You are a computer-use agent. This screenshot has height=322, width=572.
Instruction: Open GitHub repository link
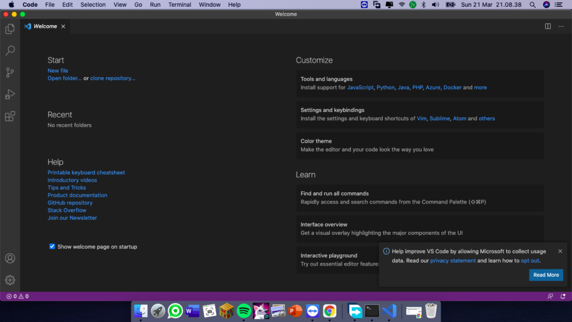click(70, 202)
